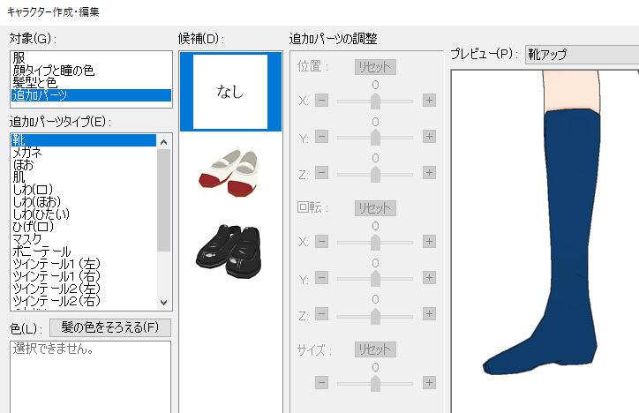Image resolution: width=639 pixels, height=413 pixels.
Task: Click the parts type list scroll down arrow
Action: coord(164,302)
